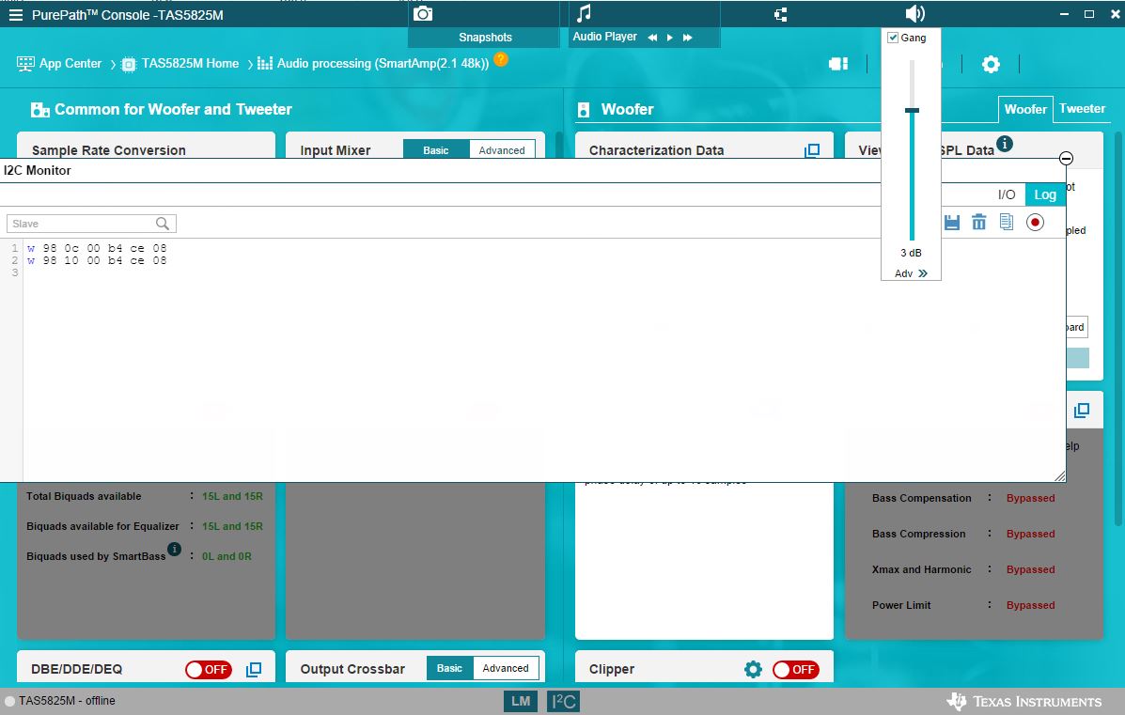The image size is (1125, 715).
Task: Click Xmax and Harmonic Bypassed status
Action: (x=1030, y=569)
